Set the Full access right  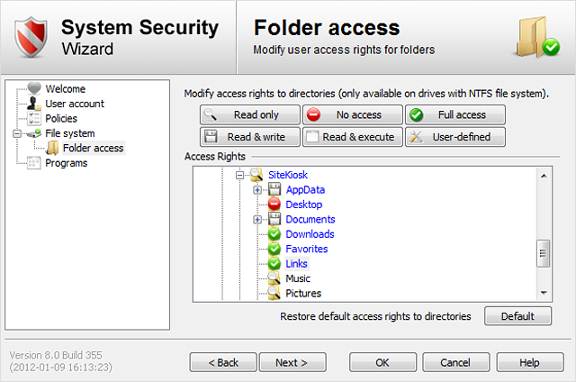click(x=454, y=114)
